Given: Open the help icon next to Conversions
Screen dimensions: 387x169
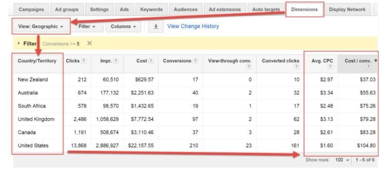Looking at the screenshot, I should (x=195, y=61).
